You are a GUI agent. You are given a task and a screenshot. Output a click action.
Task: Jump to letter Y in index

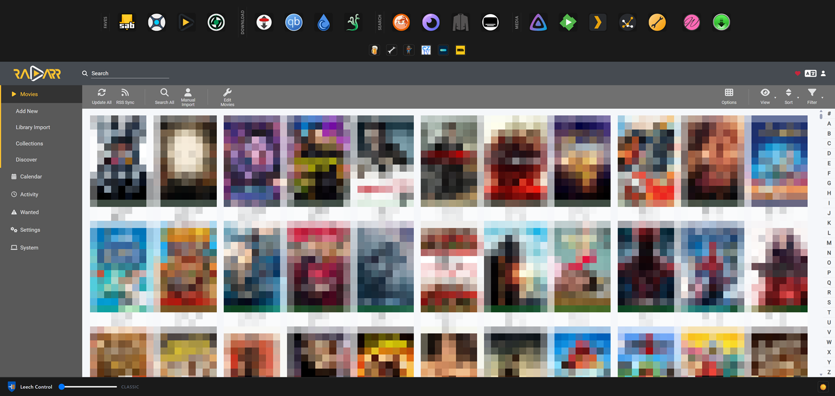click(829, 362)
